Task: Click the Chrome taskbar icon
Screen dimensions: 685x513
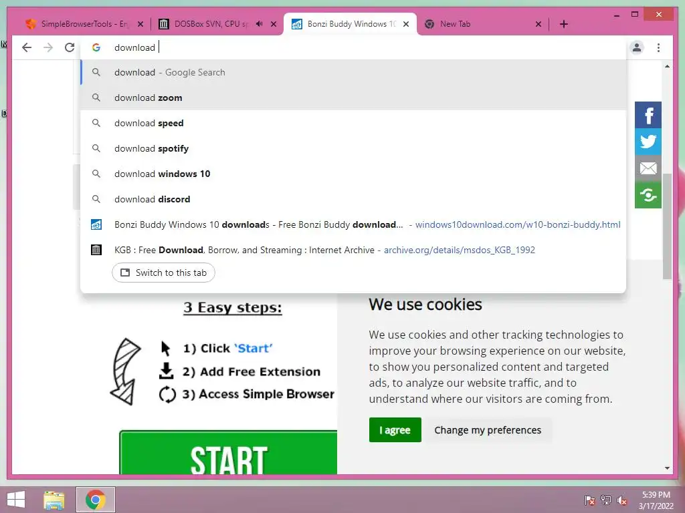Action: 95,500
